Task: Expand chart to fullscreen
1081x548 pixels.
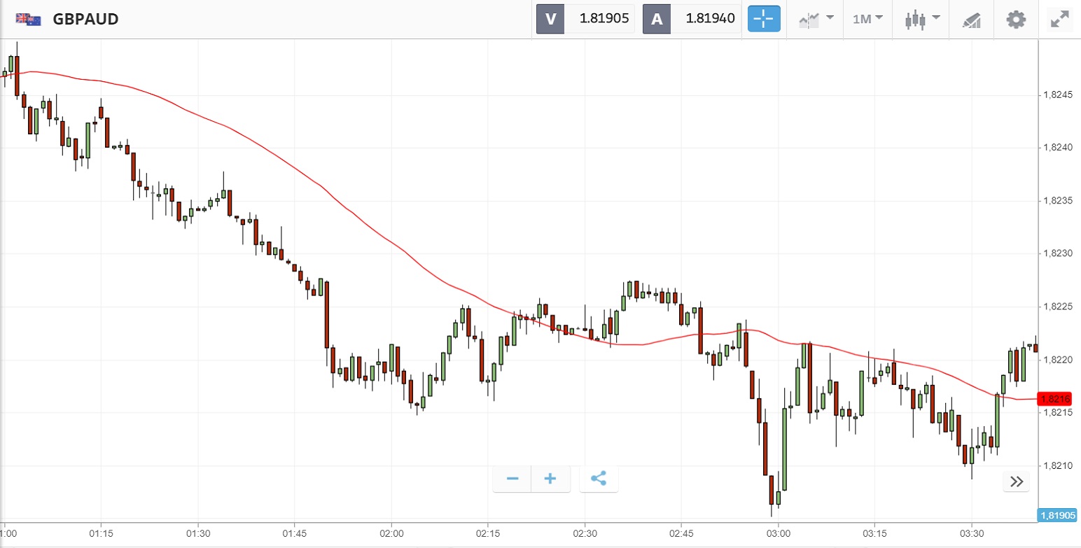Action: pyautogui.click(x=1060, y=19)
